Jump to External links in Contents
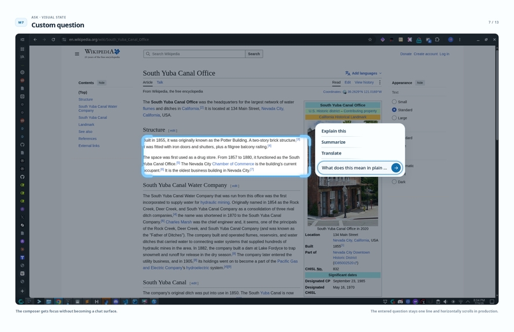 pos(89,146)
